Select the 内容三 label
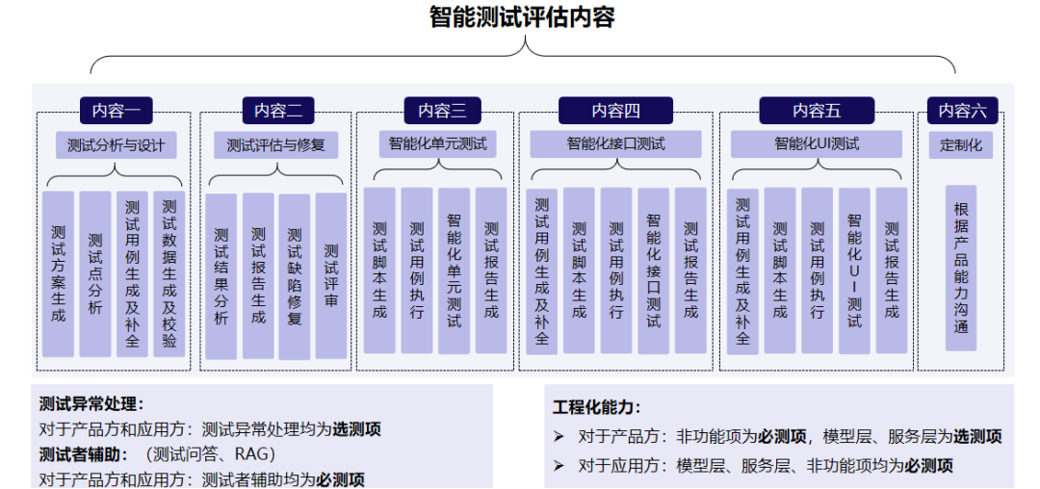 point(442,111)
